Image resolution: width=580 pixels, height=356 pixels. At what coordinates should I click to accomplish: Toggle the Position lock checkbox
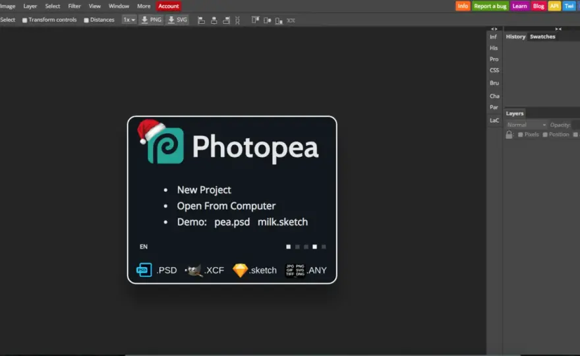545,134
